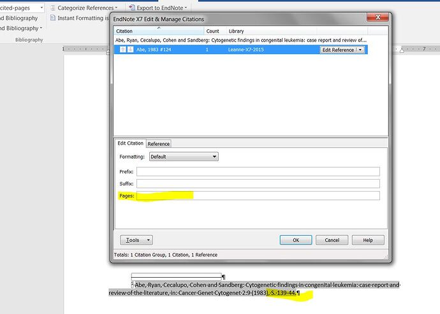Click the Export to EndNote icon in the Word ribbon
The height and width of the screenshot is (314, 440).
[x=131, y=8]
